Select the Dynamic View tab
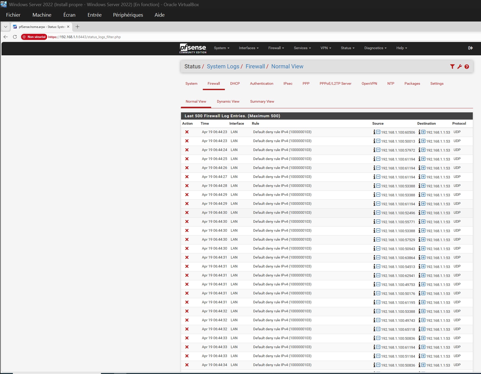The height and width of the screenshot is (374, 481). point(228,101)
